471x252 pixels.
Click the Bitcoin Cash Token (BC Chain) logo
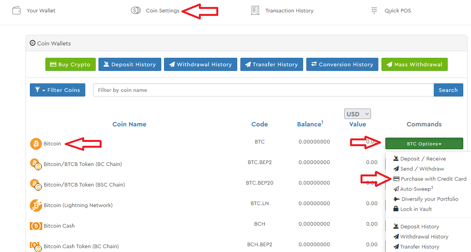pyautogui.click(x=36, y=247)
